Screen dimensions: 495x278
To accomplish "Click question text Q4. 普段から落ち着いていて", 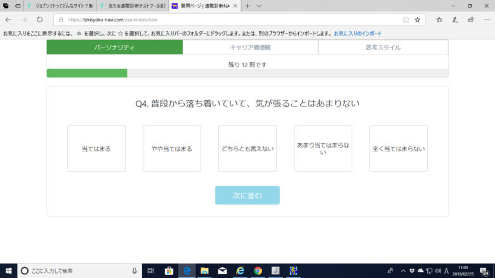I will tap(247, 104).
